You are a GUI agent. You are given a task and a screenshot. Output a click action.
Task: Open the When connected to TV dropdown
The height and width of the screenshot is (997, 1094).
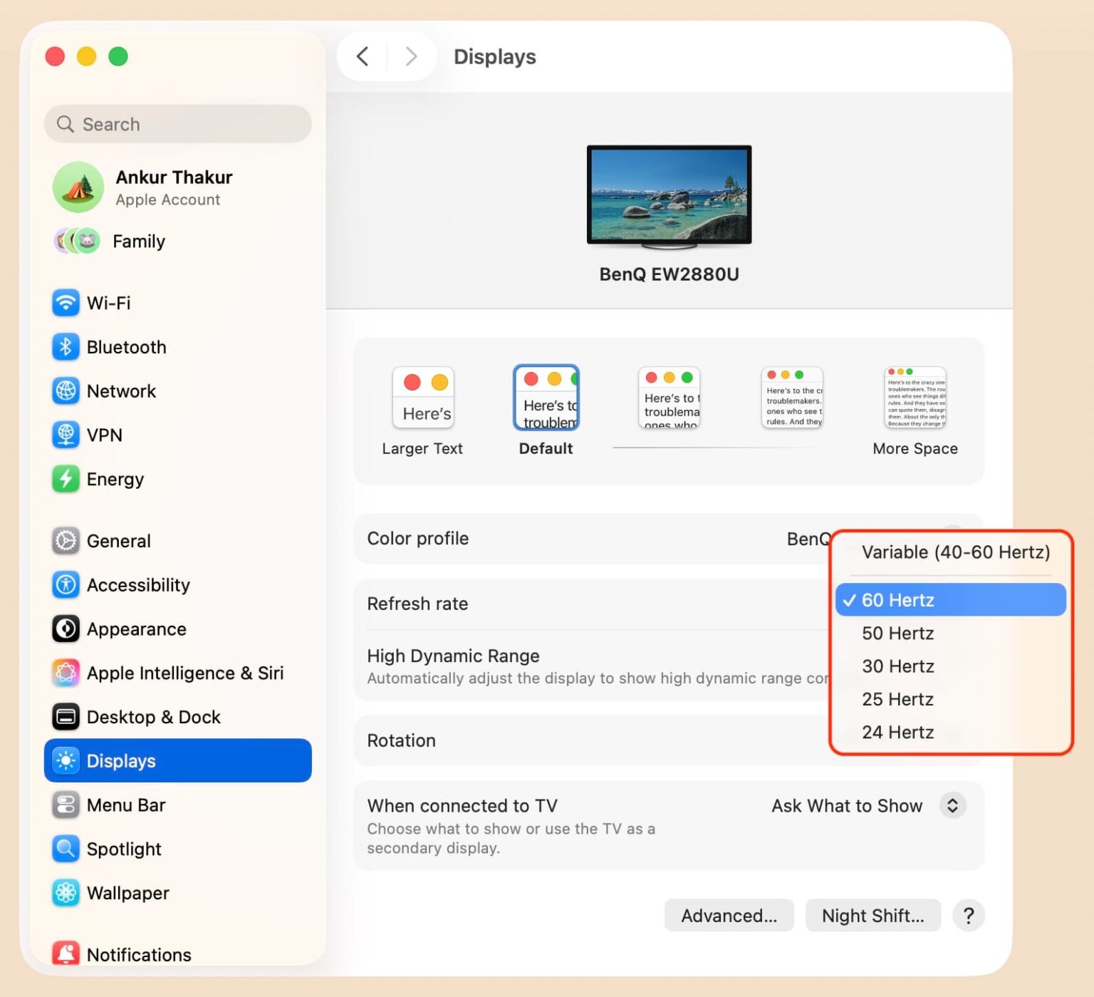pyautogui.click(x=952, y=806)
